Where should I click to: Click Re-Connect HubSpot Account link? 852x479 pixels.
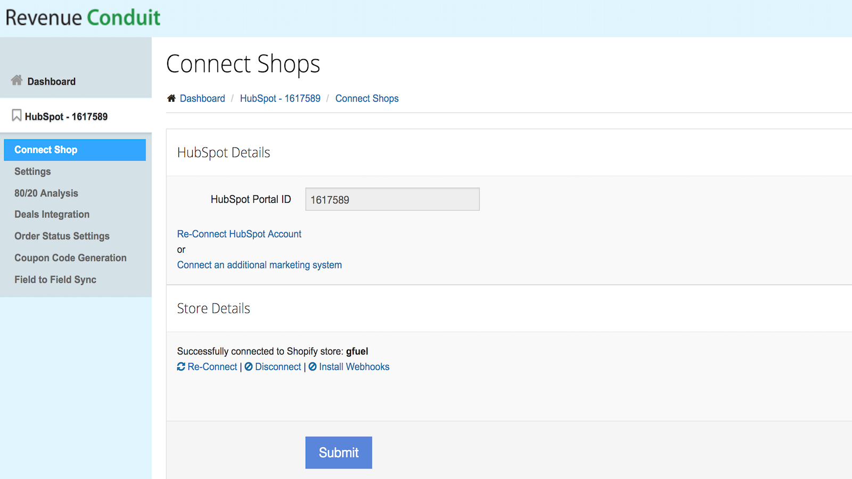(x=239, y=234)
